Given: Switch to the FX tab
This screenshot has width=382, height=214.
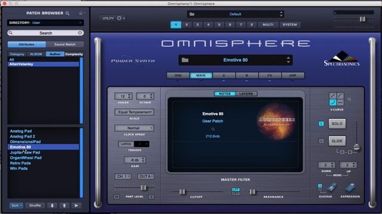Looking at the screenshot, I should (x=270, y=75).
